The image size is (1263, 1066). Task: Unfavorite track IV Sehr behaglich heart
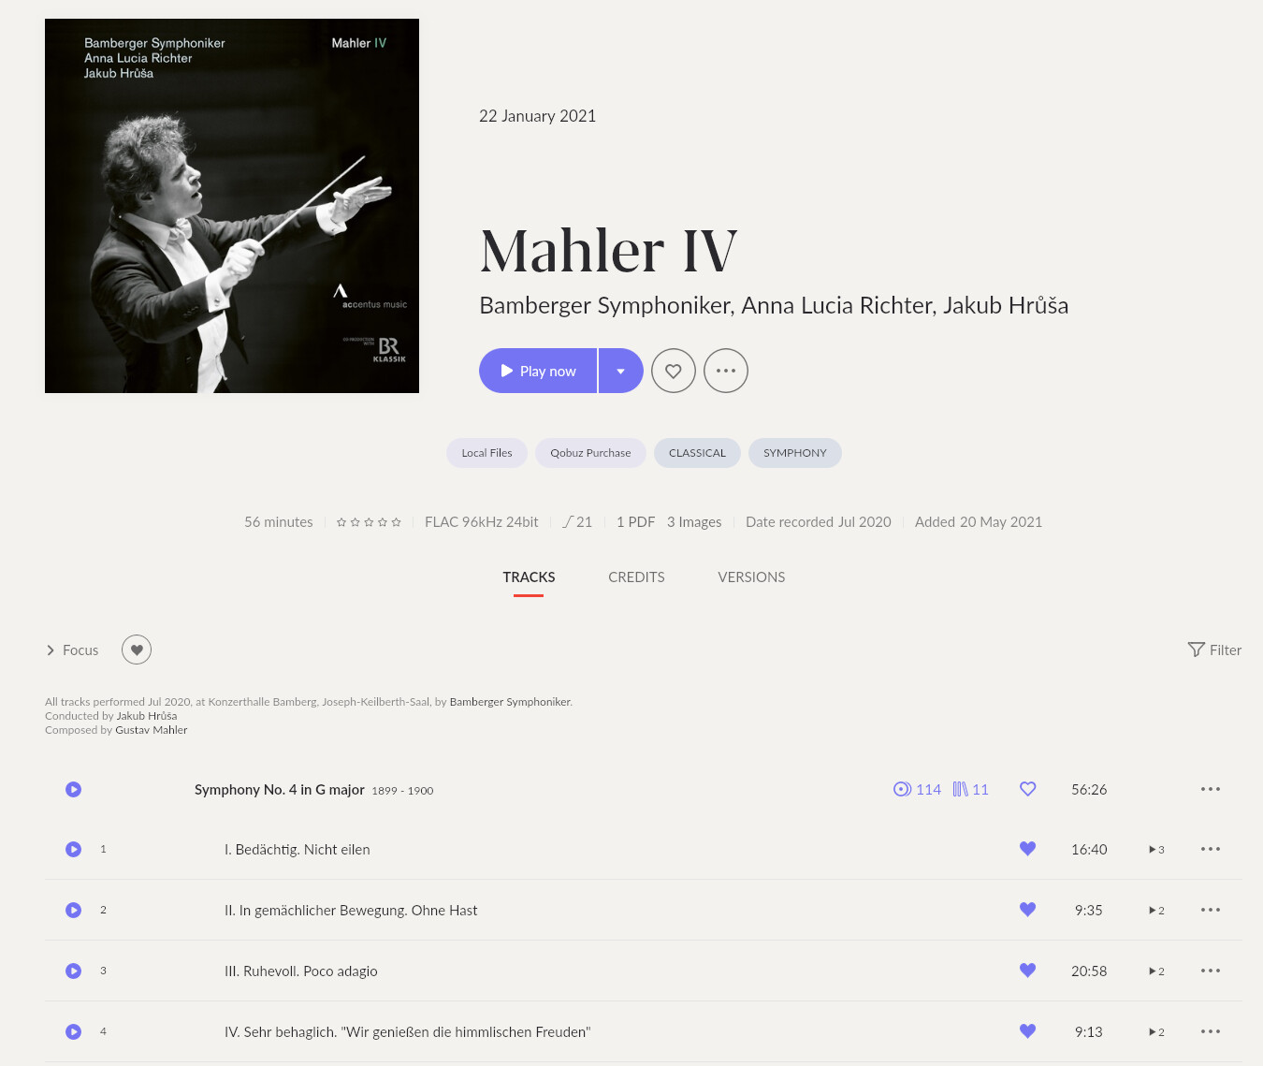1027,1031
